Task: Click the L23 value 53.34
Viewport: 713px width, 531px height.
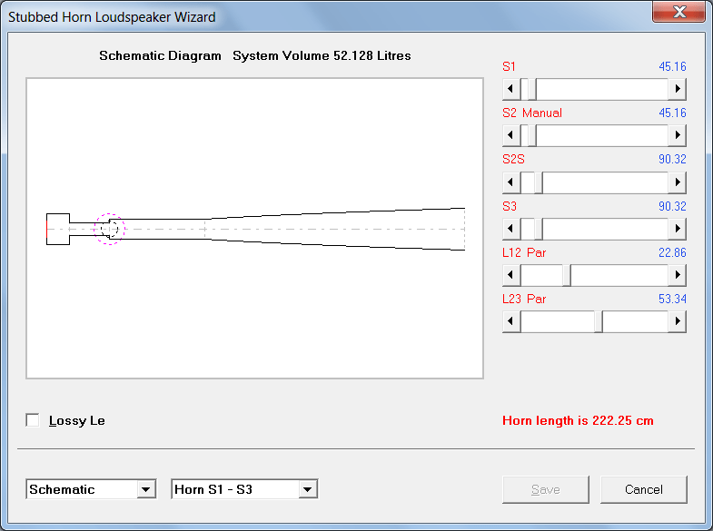Action: click(x=672, y=299)
